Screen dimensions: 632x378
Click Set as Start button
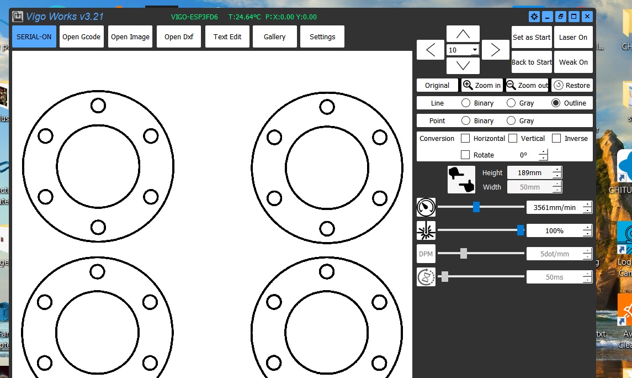[x=532, y=37]
